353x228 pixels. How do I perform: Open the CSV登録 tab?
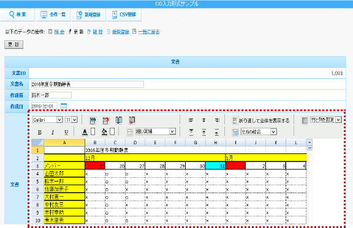(x=124, y=15)
